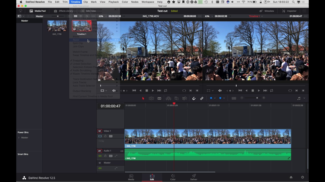Screen dimensions: 325x182
Task: Click Match Frame icon in timeline viewer
Action: point(290,90)
